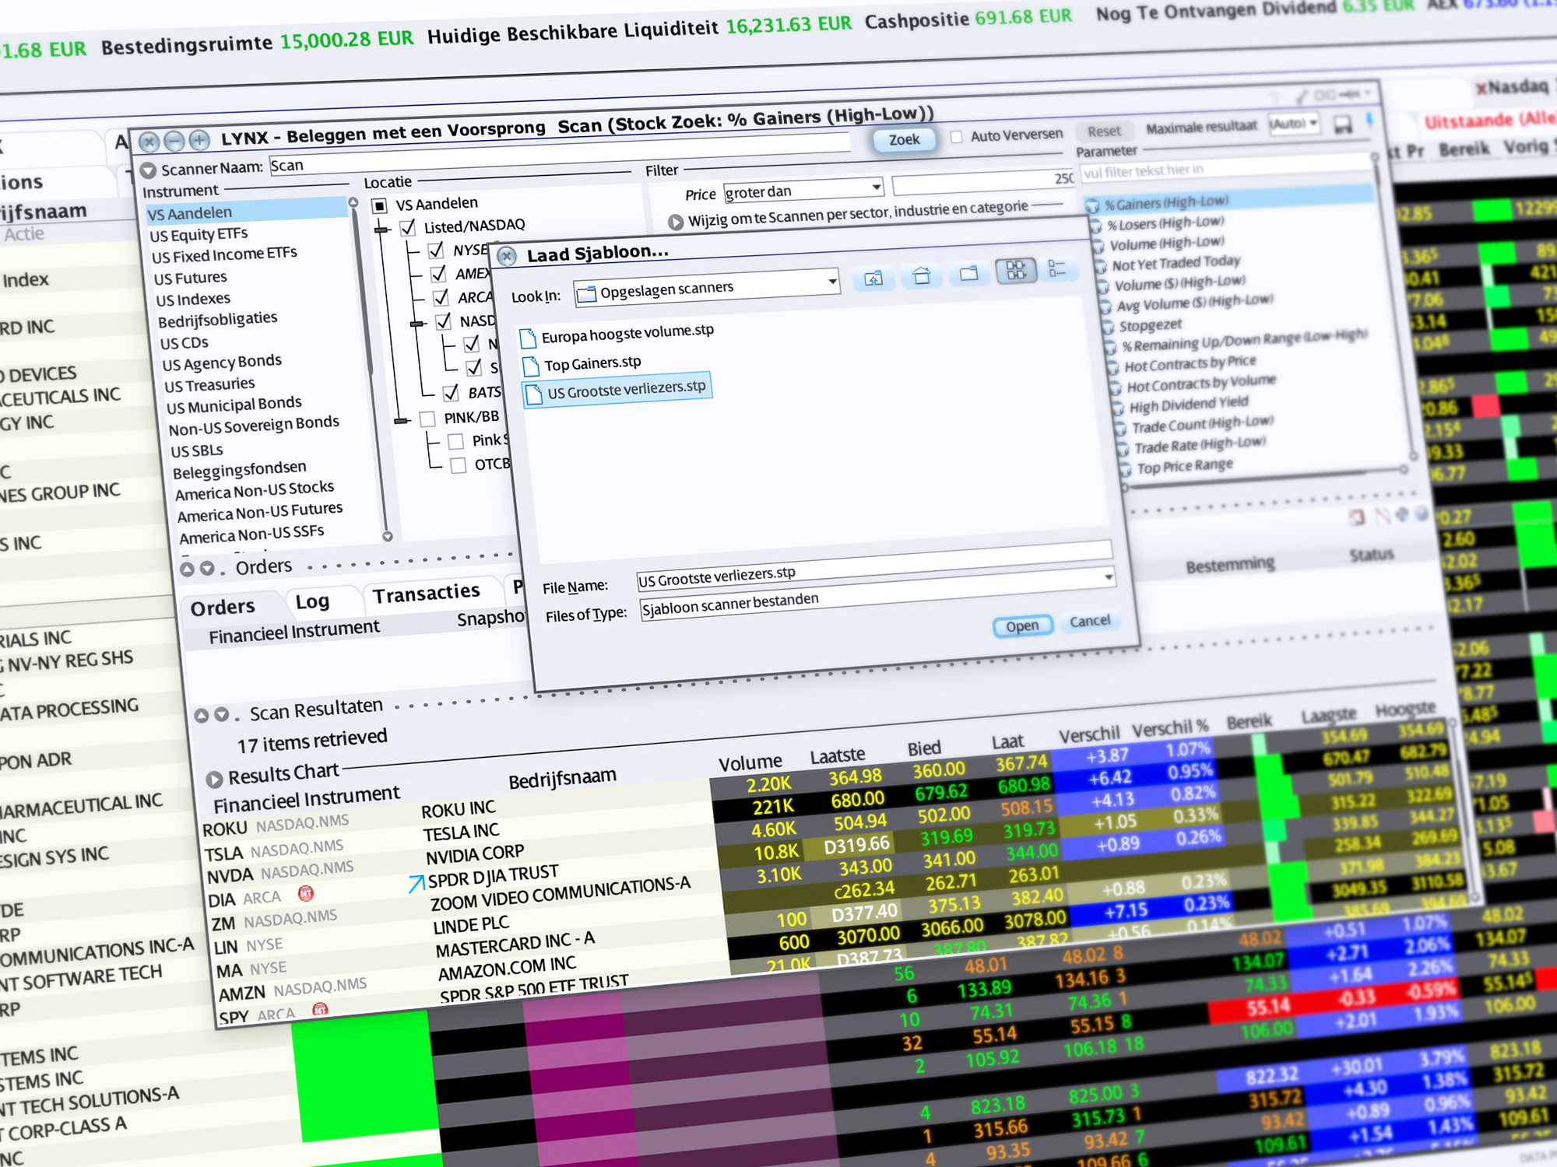Viewport: 1557px width, 1167px height.
Task: Click the file icon of Europa hoogste volume.stp
Action: (529, 338)
